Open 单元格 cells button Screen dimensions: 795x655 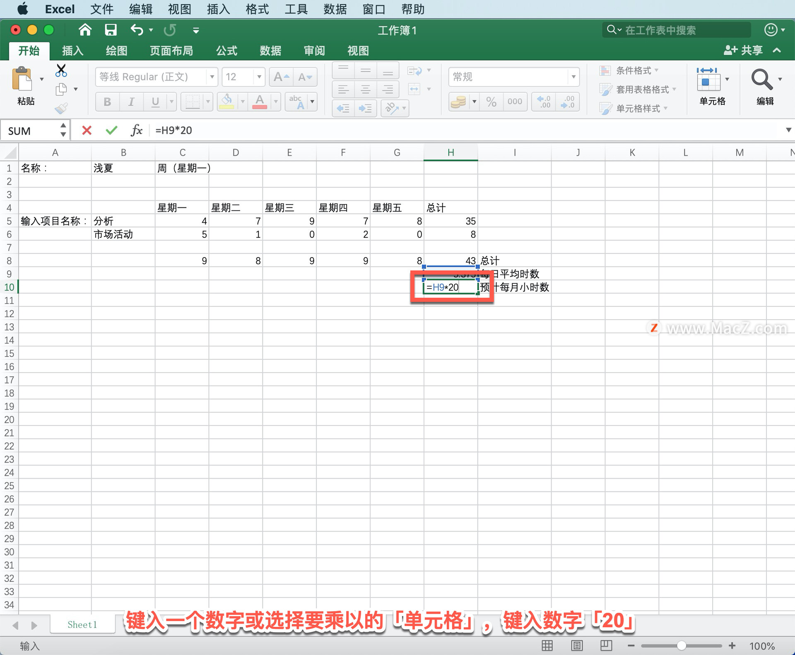[x=712, y=86]
